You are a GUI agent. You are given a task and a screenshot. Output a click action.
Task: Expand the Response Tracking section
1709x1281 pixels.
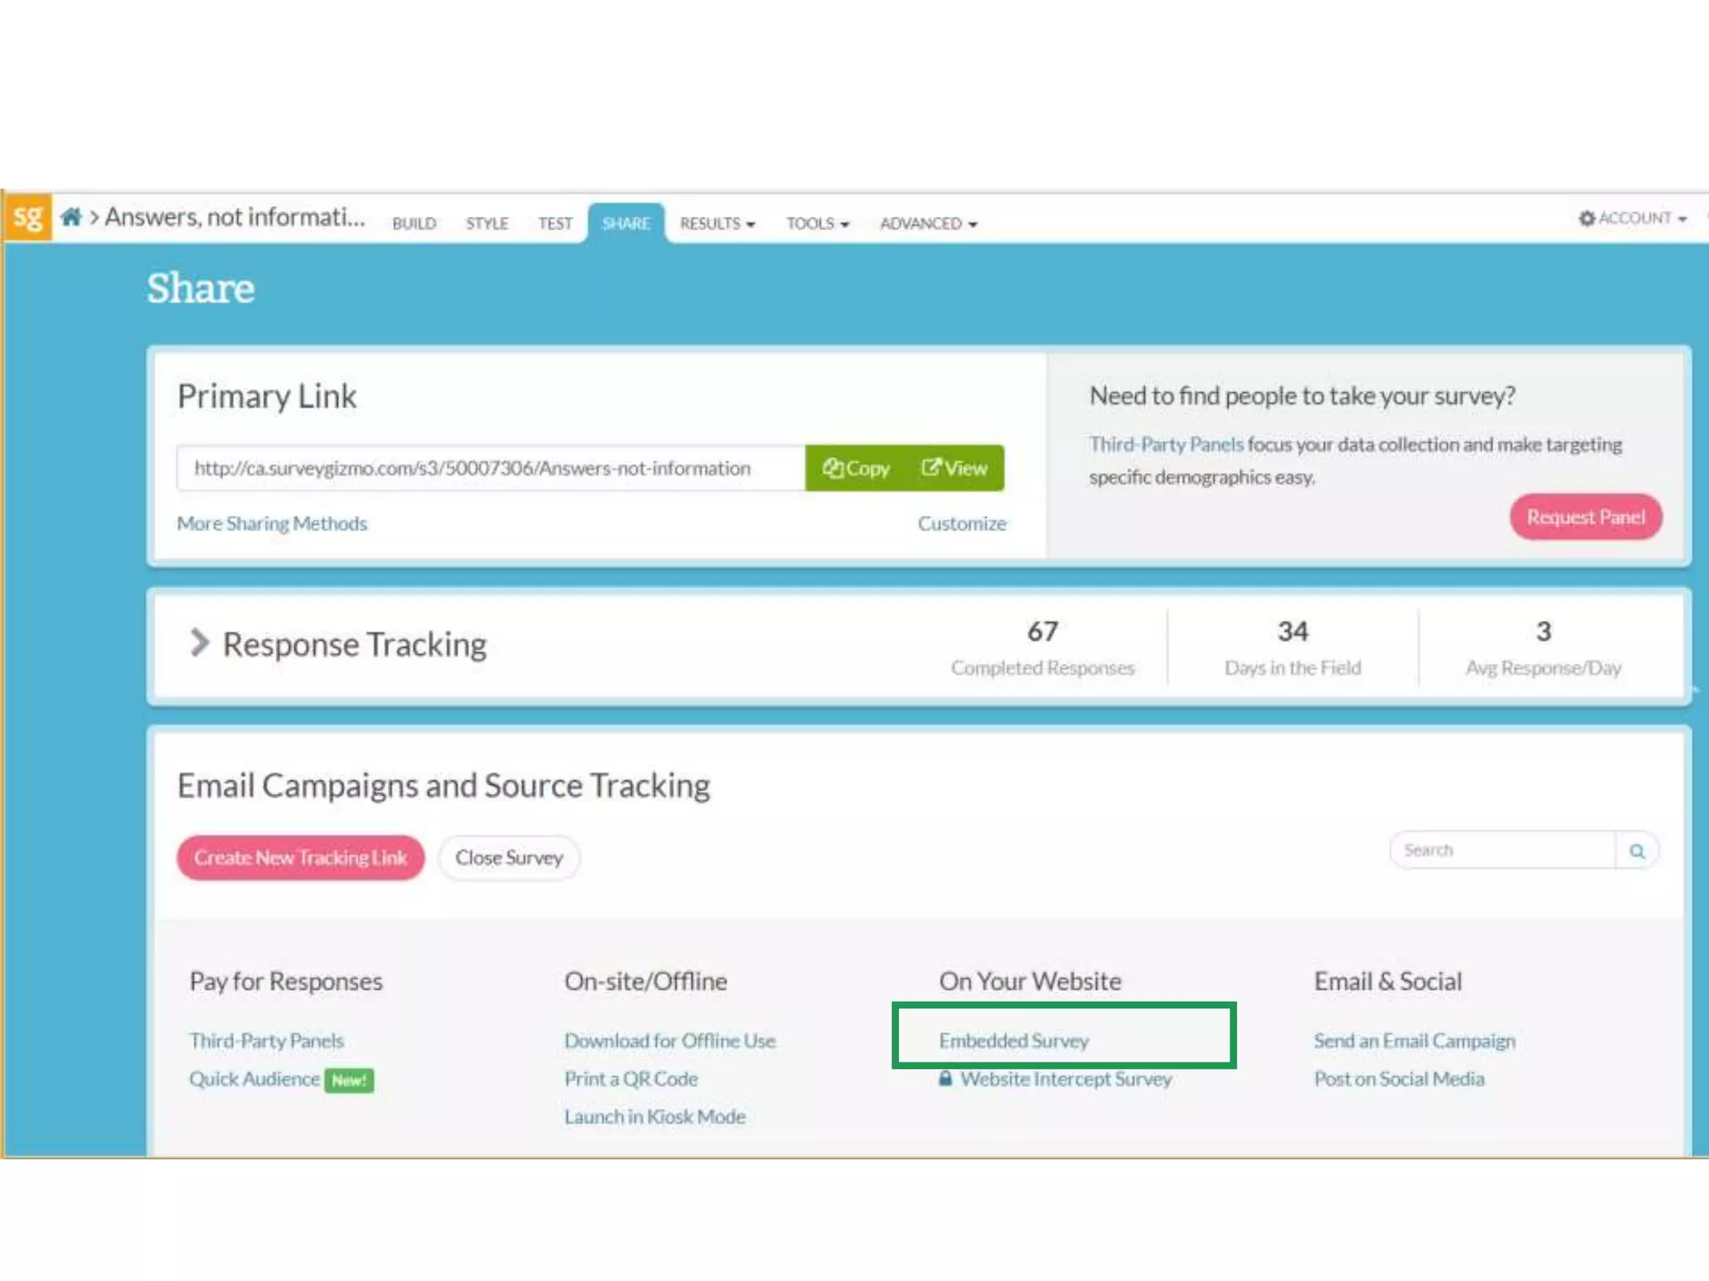pyautogui.click(x=199, y=643)
